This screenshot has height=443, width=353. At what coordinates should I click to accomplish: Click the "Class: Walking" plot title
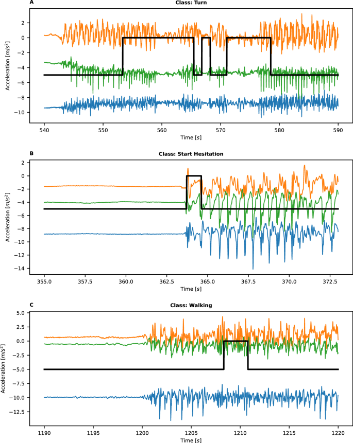pyautogui.click(x=191, y=306)
